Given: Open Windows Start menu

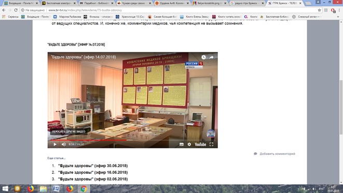Looking at the screenshot, I should 5,189.
